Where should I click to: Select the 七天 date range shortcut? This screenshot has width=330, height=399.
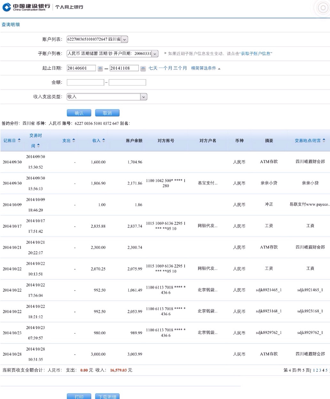[x=153, y=68]
